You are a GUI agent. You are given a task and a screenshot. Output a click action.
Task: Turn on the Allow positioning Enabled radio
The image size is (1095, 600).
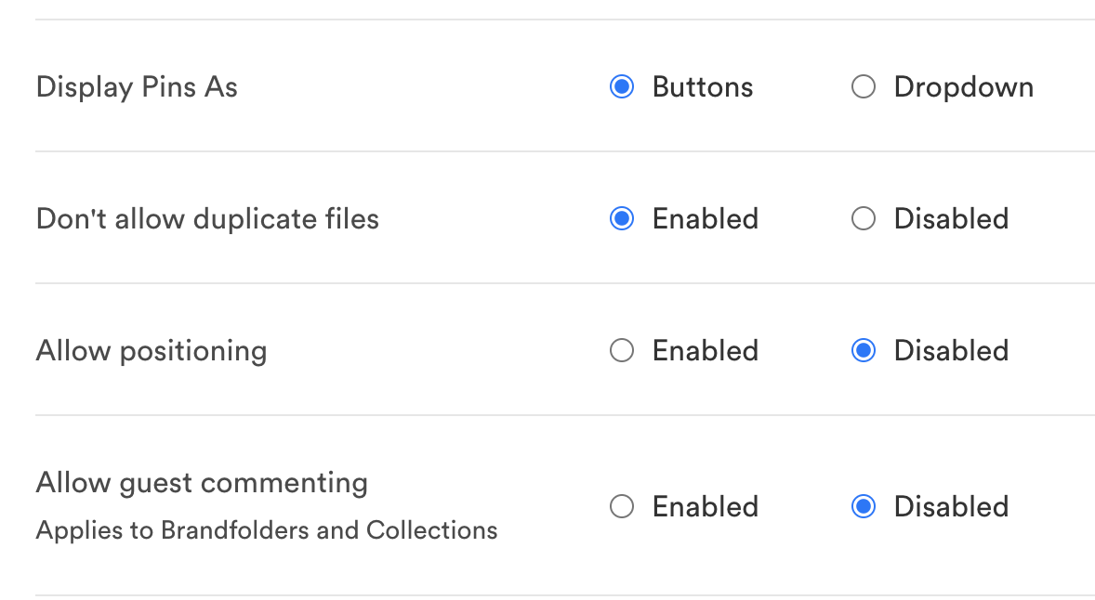pos(621,351)
